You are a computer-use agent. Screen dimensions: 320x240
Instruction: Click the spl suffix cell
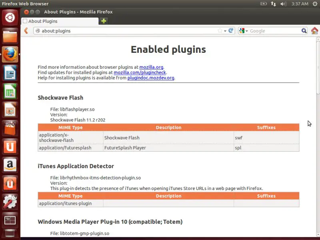(266, 148)
